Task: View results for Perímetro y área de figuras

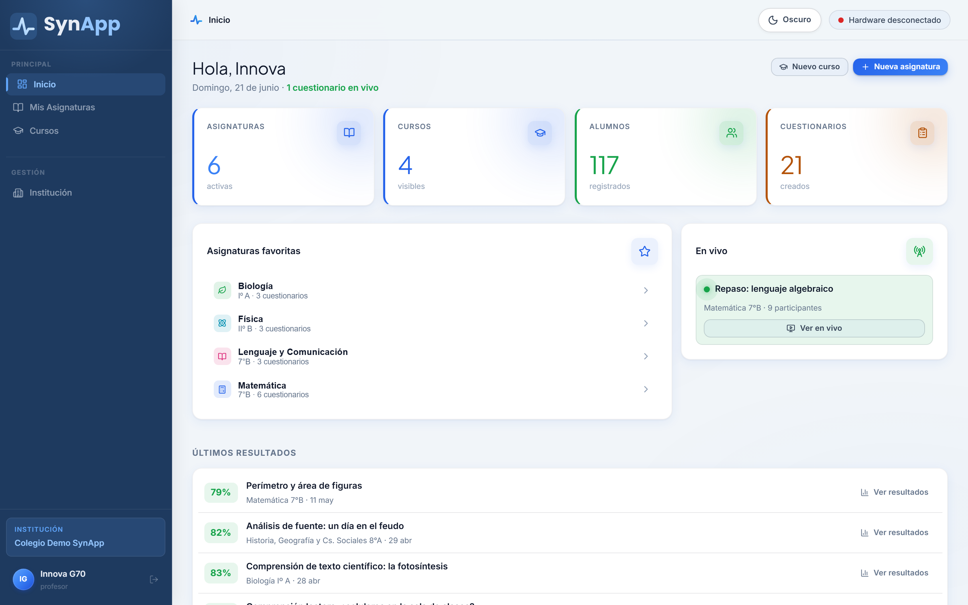Action: [894, 492]
